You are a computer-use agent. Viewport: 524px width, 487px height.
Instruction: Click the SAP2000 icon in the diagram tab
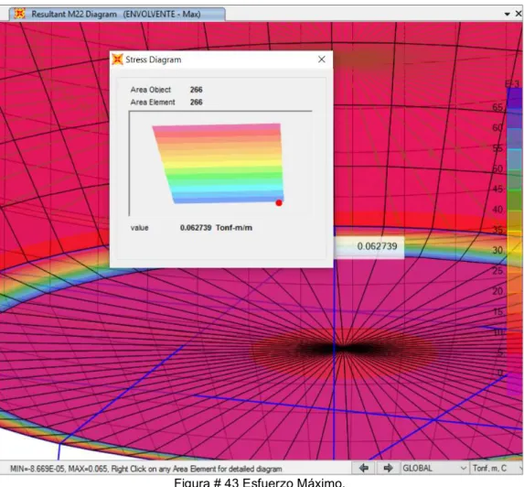pyautogui.click(x=20, y=14)
